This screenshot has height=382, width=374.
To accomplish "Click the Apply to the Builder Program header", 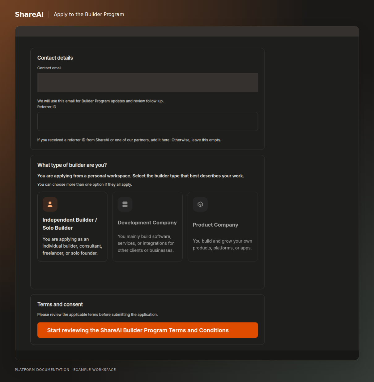I will point(89,14).
